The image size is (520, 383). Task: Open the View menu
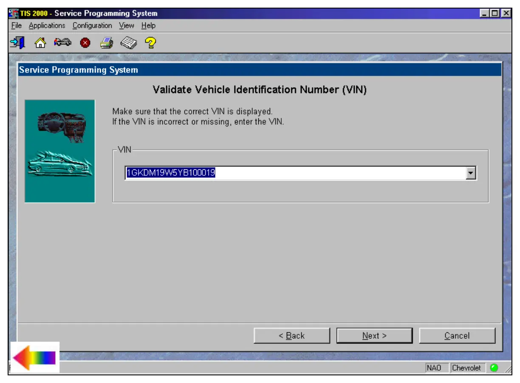[x=127, y=26]
